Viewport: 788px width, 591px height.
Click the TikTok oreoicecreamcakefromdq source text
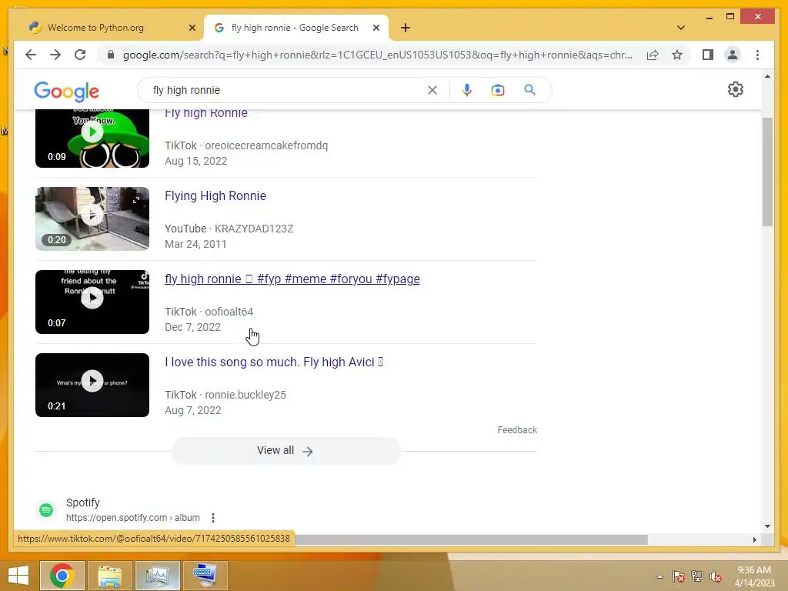coord(246,145)
